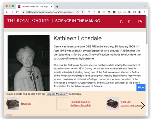
Task: Open the Chrome three-dot menu
Action: 145,12
